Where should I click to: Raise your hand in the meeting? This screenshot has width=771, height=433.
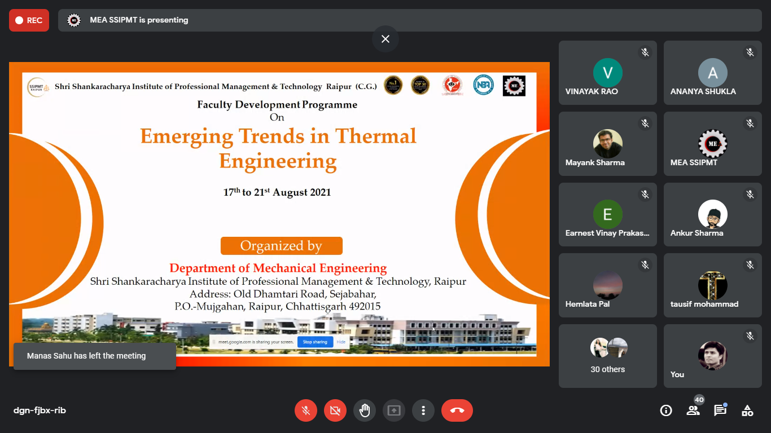click(365, 410)
